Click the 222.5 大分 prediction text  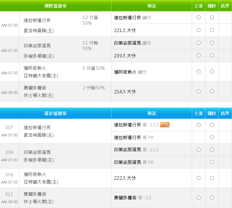pos(125,178)
